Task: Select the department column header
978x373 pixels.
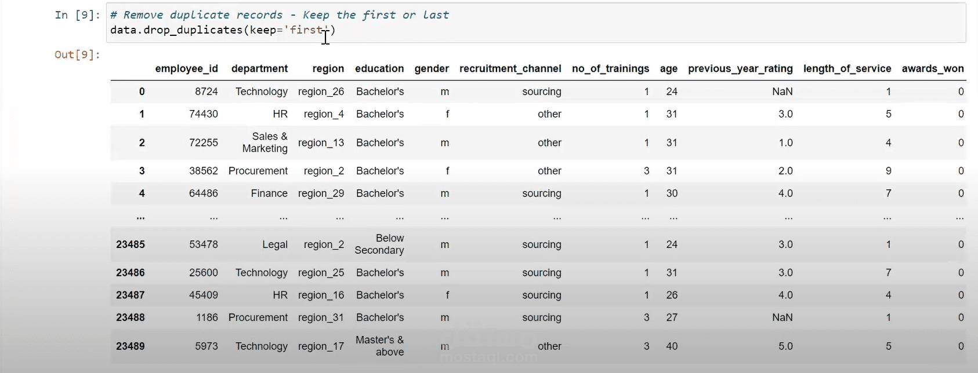Action: (259, 68)
